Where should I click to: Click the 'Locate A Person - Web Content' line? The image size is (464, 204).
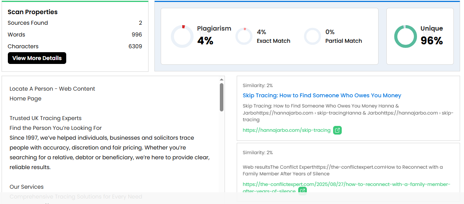[52, 89]
